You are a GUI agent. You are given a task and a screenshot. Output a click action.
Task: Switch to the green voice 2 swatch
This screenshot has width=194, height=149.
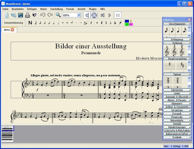127,24
